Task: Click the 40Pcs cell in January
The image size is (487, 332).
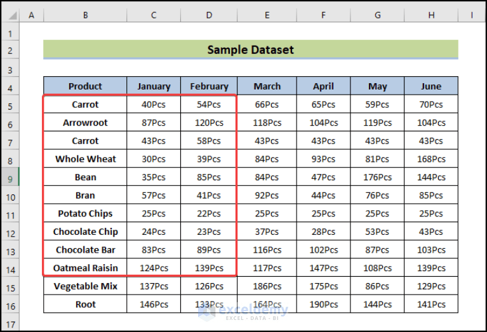Action: pyautogui.click(x=154, y=104)
